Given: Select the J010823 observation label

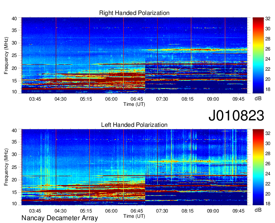Looking at the screenshot, I should click(x=236, y=116).
